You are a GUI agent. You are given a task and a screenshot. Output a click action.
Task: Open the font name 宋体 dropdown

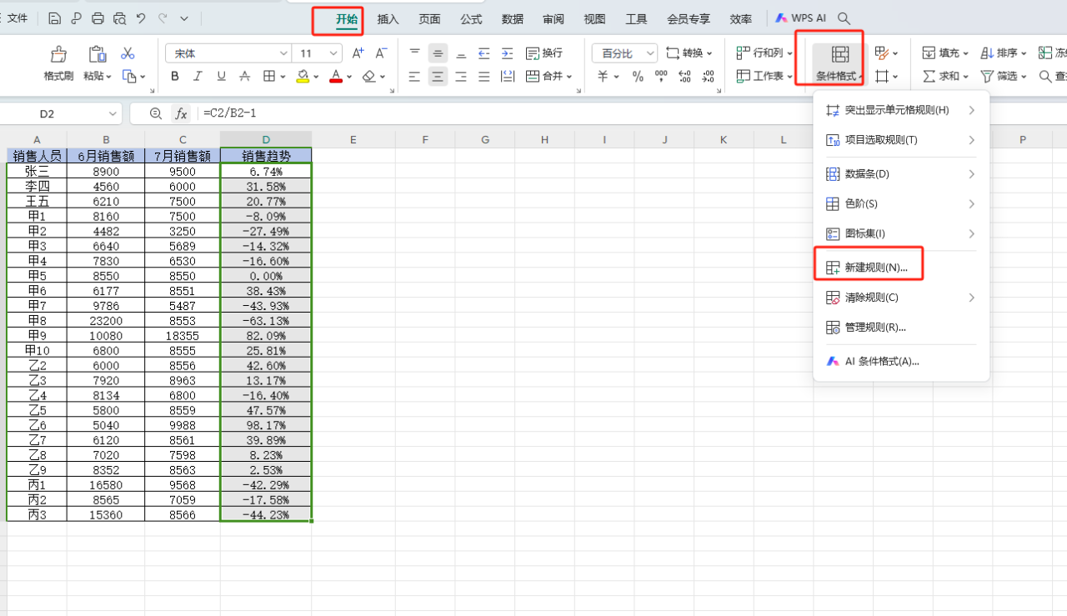click(x=283, y=53)
